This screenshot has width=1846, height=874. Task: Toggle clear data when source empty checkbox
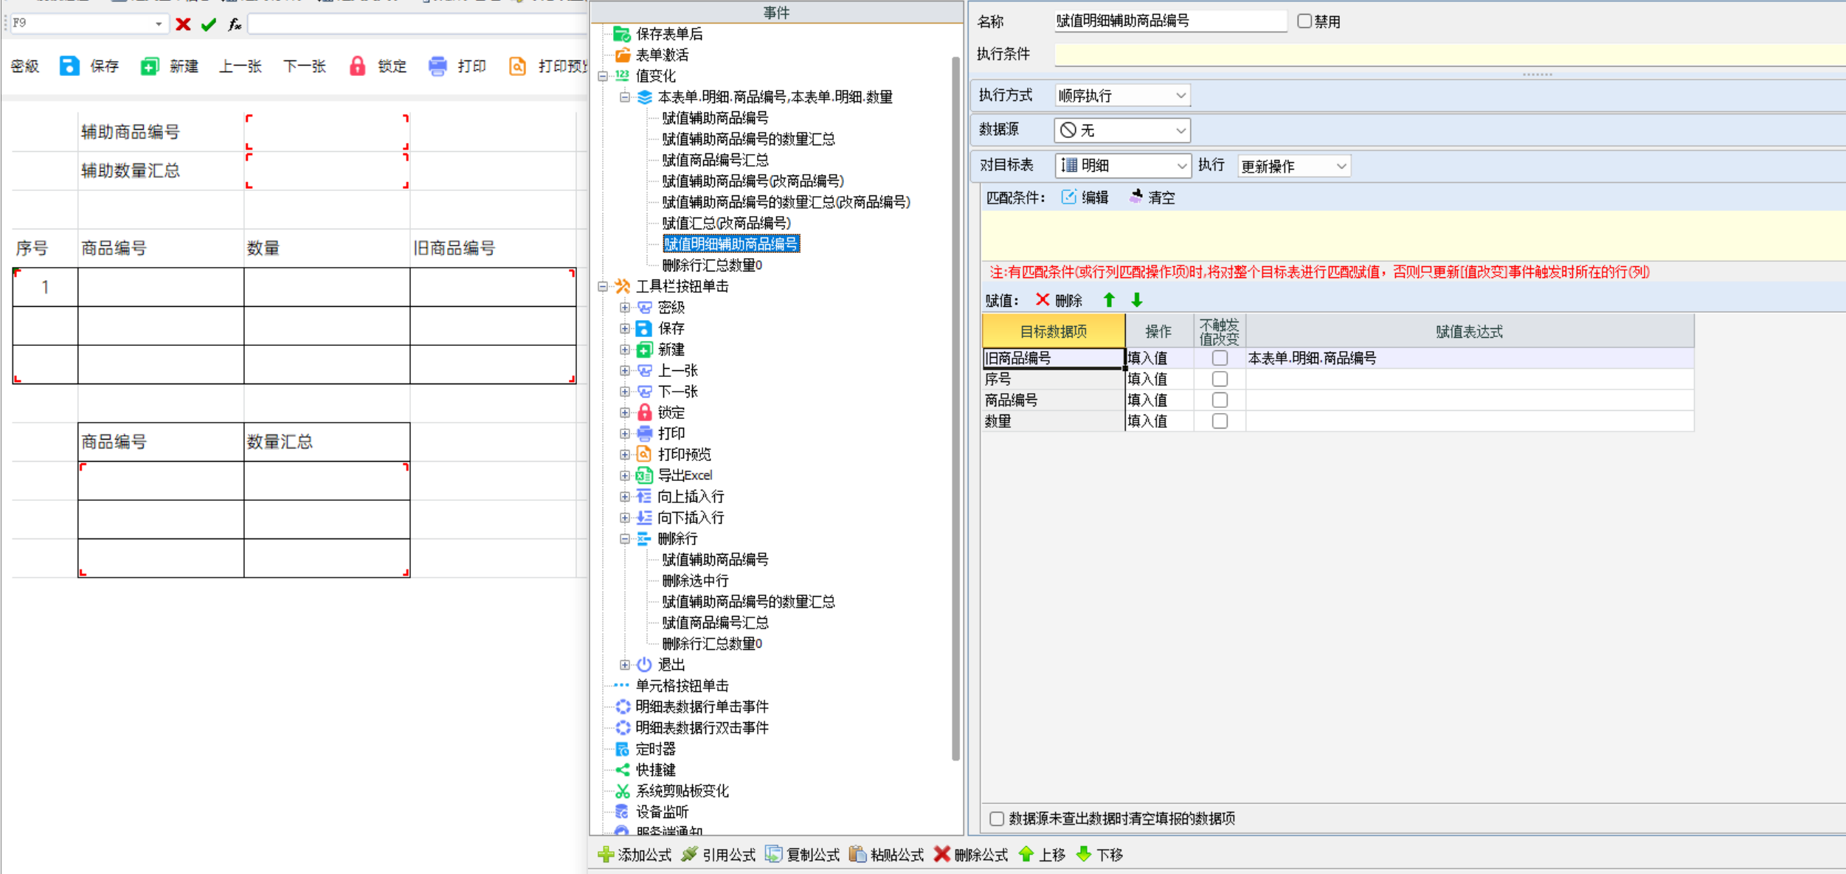pos(997,819)
